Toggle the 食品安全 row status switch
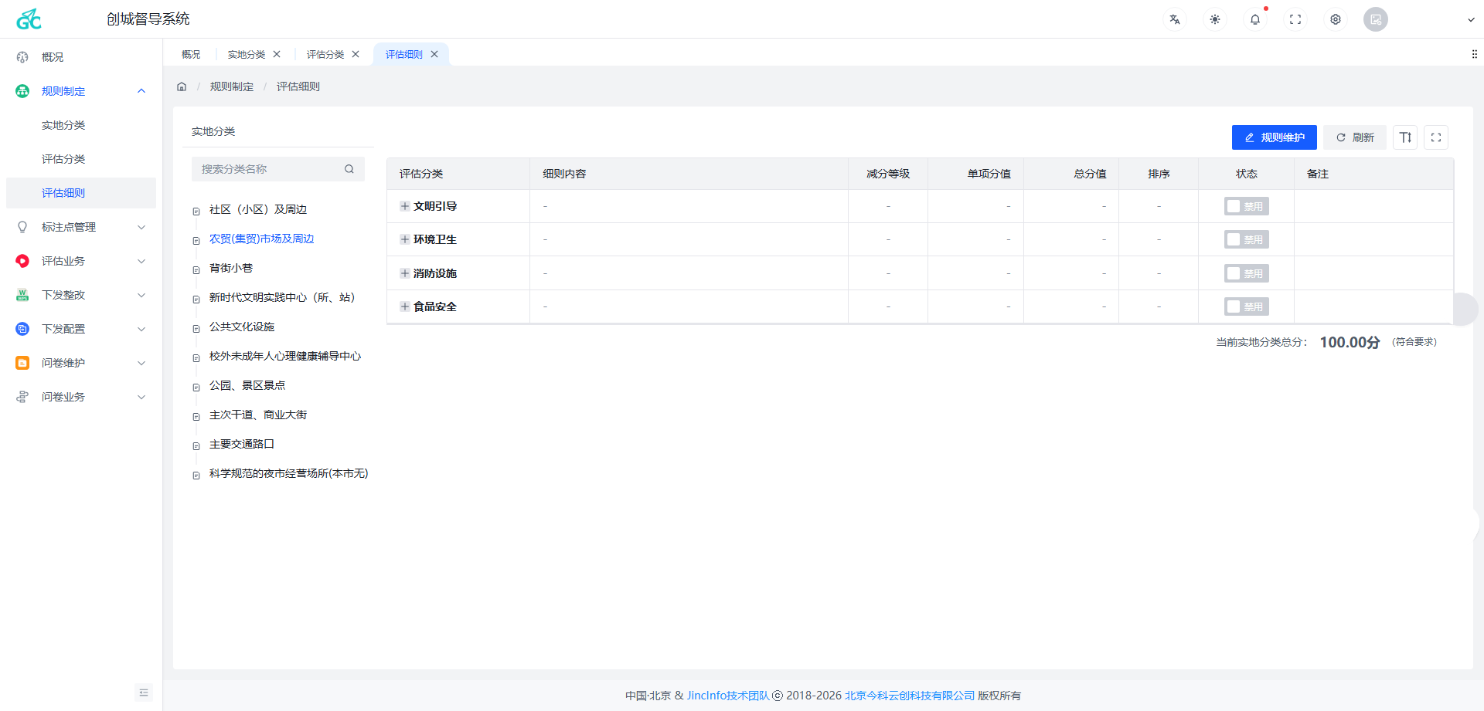This screenshot has height=711, width=1484. (x=1246, y=307)
